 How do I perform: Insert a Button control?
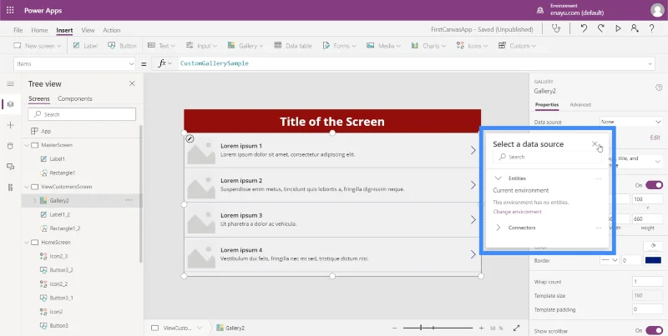(122, 46)
